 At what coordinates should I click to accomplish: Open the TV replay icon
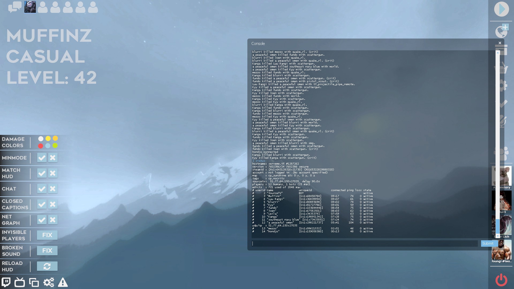[x=20, y=282]
